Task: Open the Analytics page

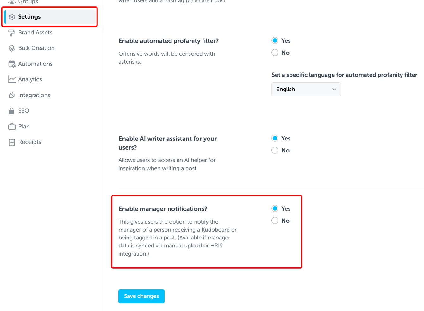Action: coord(30,79)
